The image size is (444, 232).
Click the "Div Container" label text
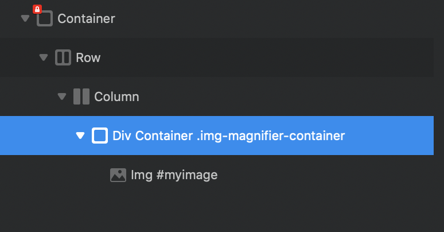(149, 136)
